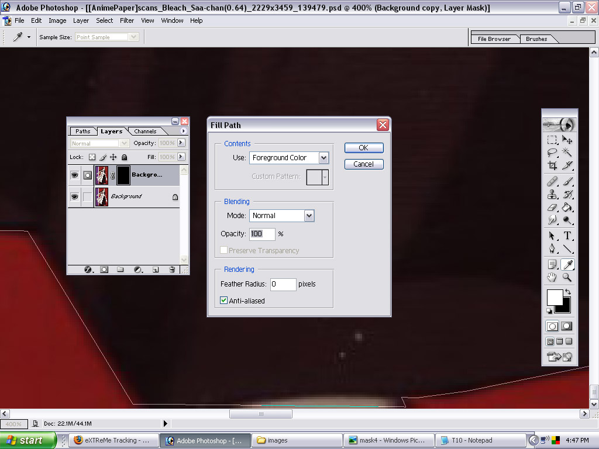The image size is (599, 449).
Task: Click the background color swatch
Action: click(x=566, y=308)
